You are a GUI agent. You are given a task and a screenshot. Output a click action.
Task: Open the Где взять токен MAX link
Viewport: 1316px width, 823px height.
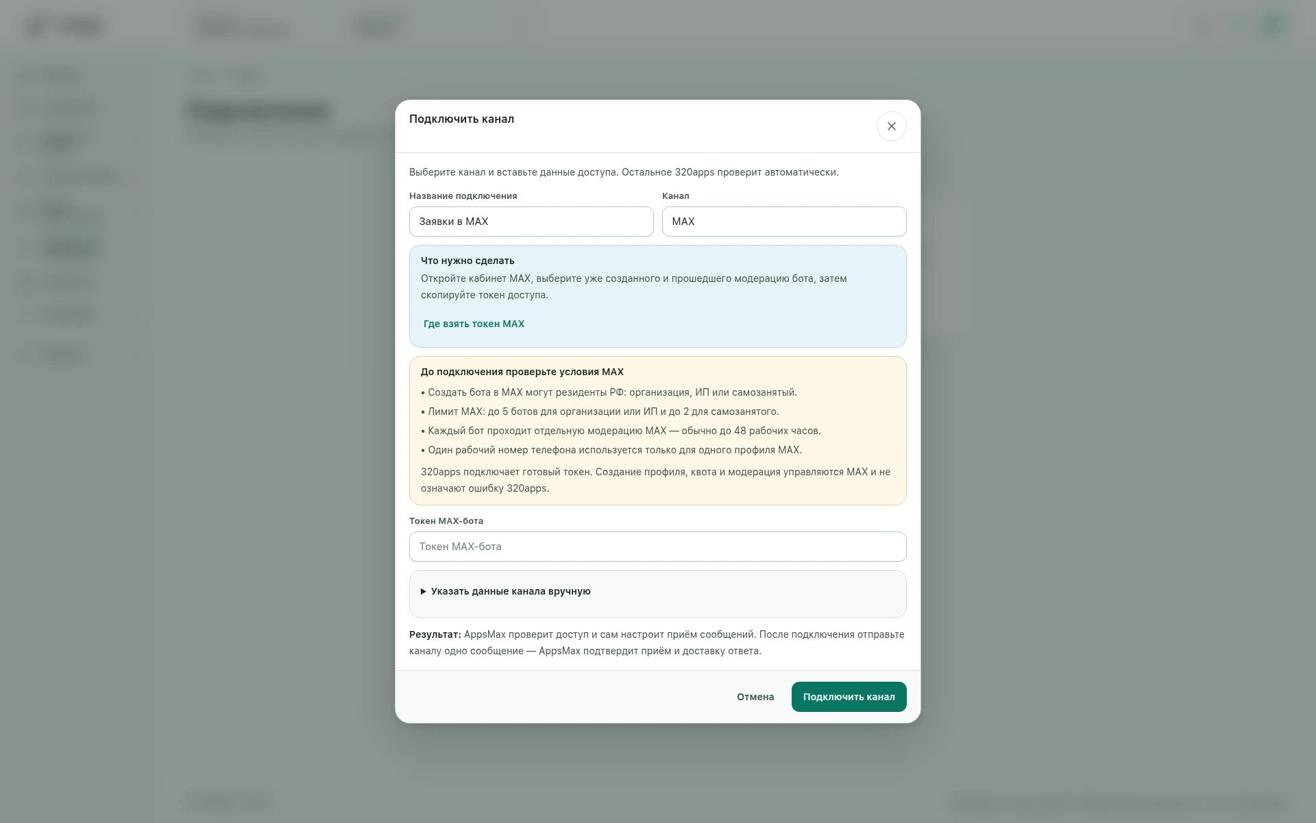(474, 324)
